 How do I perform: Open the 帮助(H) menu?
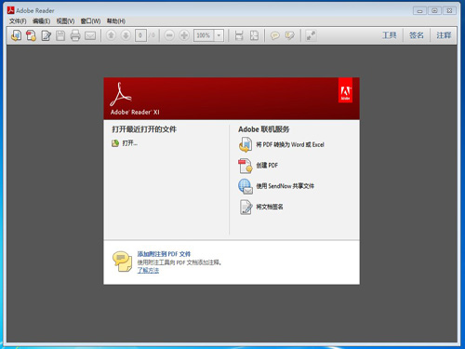tap(116, 21)
